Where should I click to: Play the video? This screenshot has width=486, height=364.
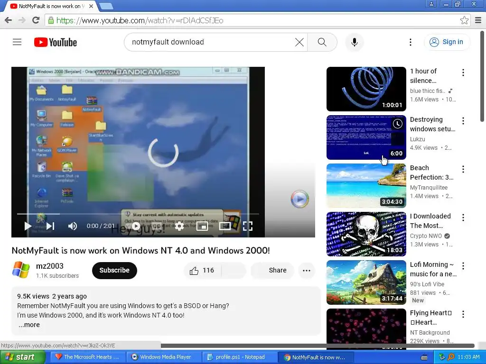[28, 226]
